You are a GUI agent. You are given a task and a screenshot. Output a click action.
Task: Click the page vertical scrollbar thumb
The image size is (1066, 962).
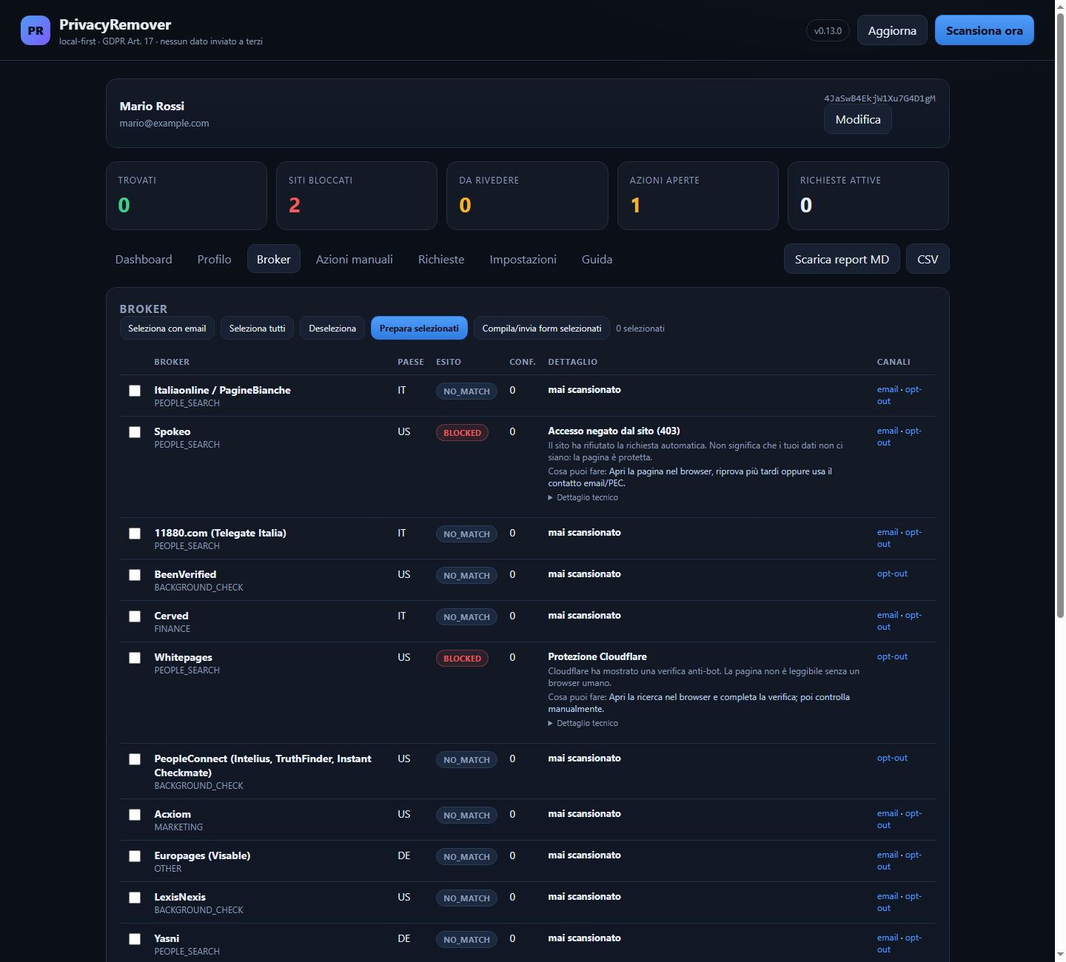(1060, 314)
